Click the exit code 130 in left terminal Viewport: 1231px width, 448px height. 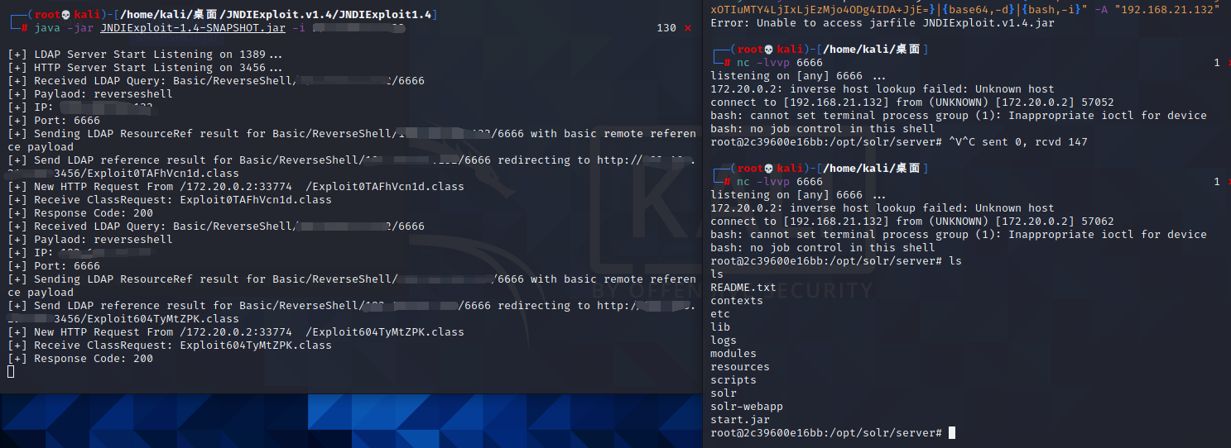point(666,28)
